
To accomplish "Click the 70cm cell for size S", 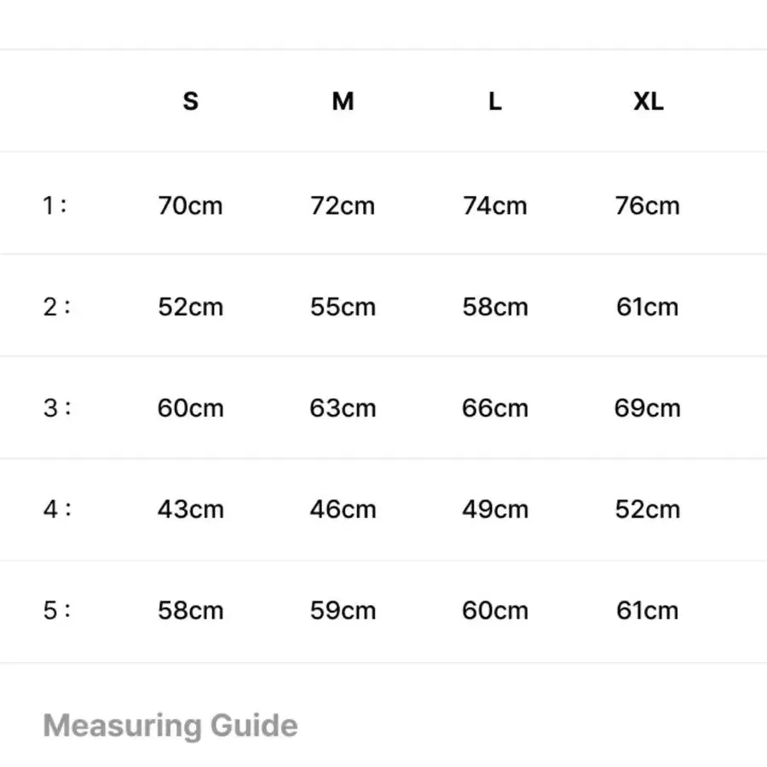I will pos(190,205).
